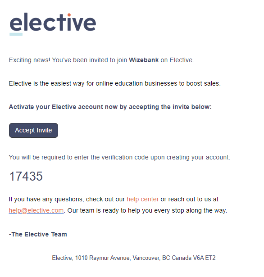This screenshot has height=277, width=264.
Task: Click the "easiest way for online education" sentence
Action: [115, 83]
